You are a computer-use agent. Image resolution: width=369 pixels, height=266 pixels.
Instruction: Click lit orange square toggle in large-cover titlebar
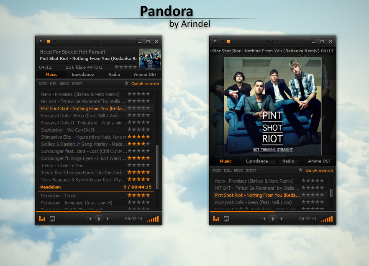228,41
